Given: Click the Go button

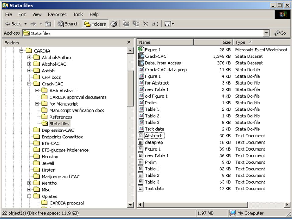Looking at the screenshot, I should tap(280, 33).
